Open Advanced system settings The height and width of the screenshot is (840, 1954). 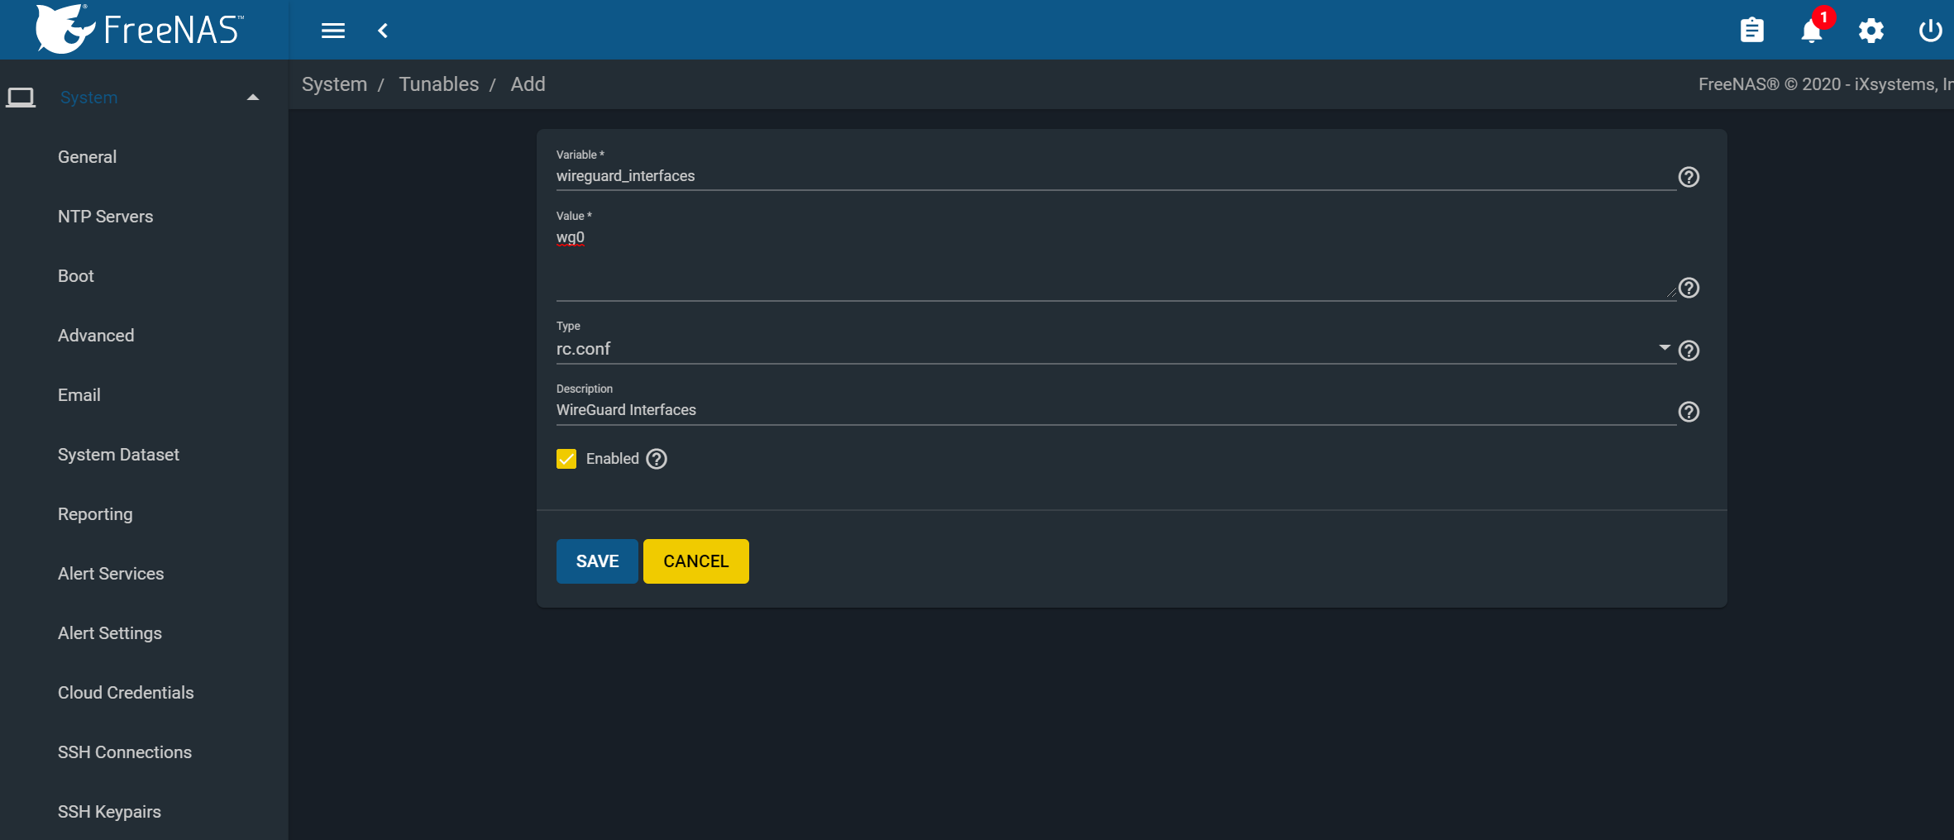point(96,336)
